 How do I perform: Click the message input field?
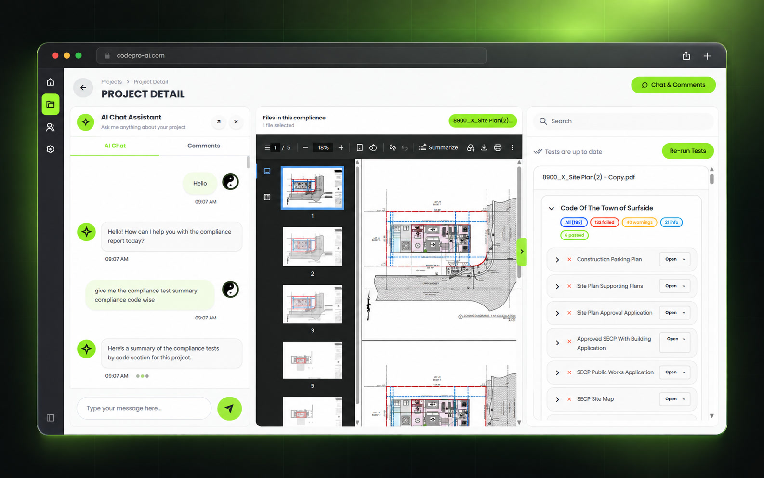[x=144, y=409]
